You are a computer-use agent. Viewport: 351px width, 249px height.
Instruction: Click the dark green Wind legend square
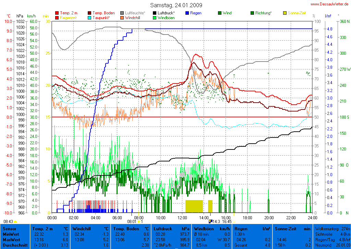(220, 13)
